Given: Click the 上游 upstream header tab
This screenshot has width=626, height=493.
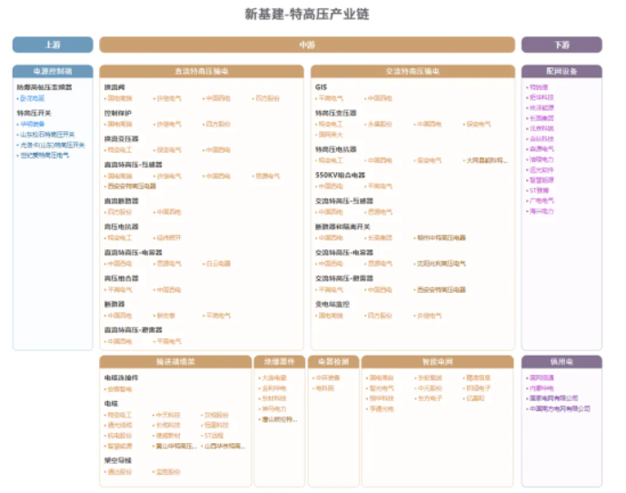Looking at the screenshot, I should pos(53,45).
